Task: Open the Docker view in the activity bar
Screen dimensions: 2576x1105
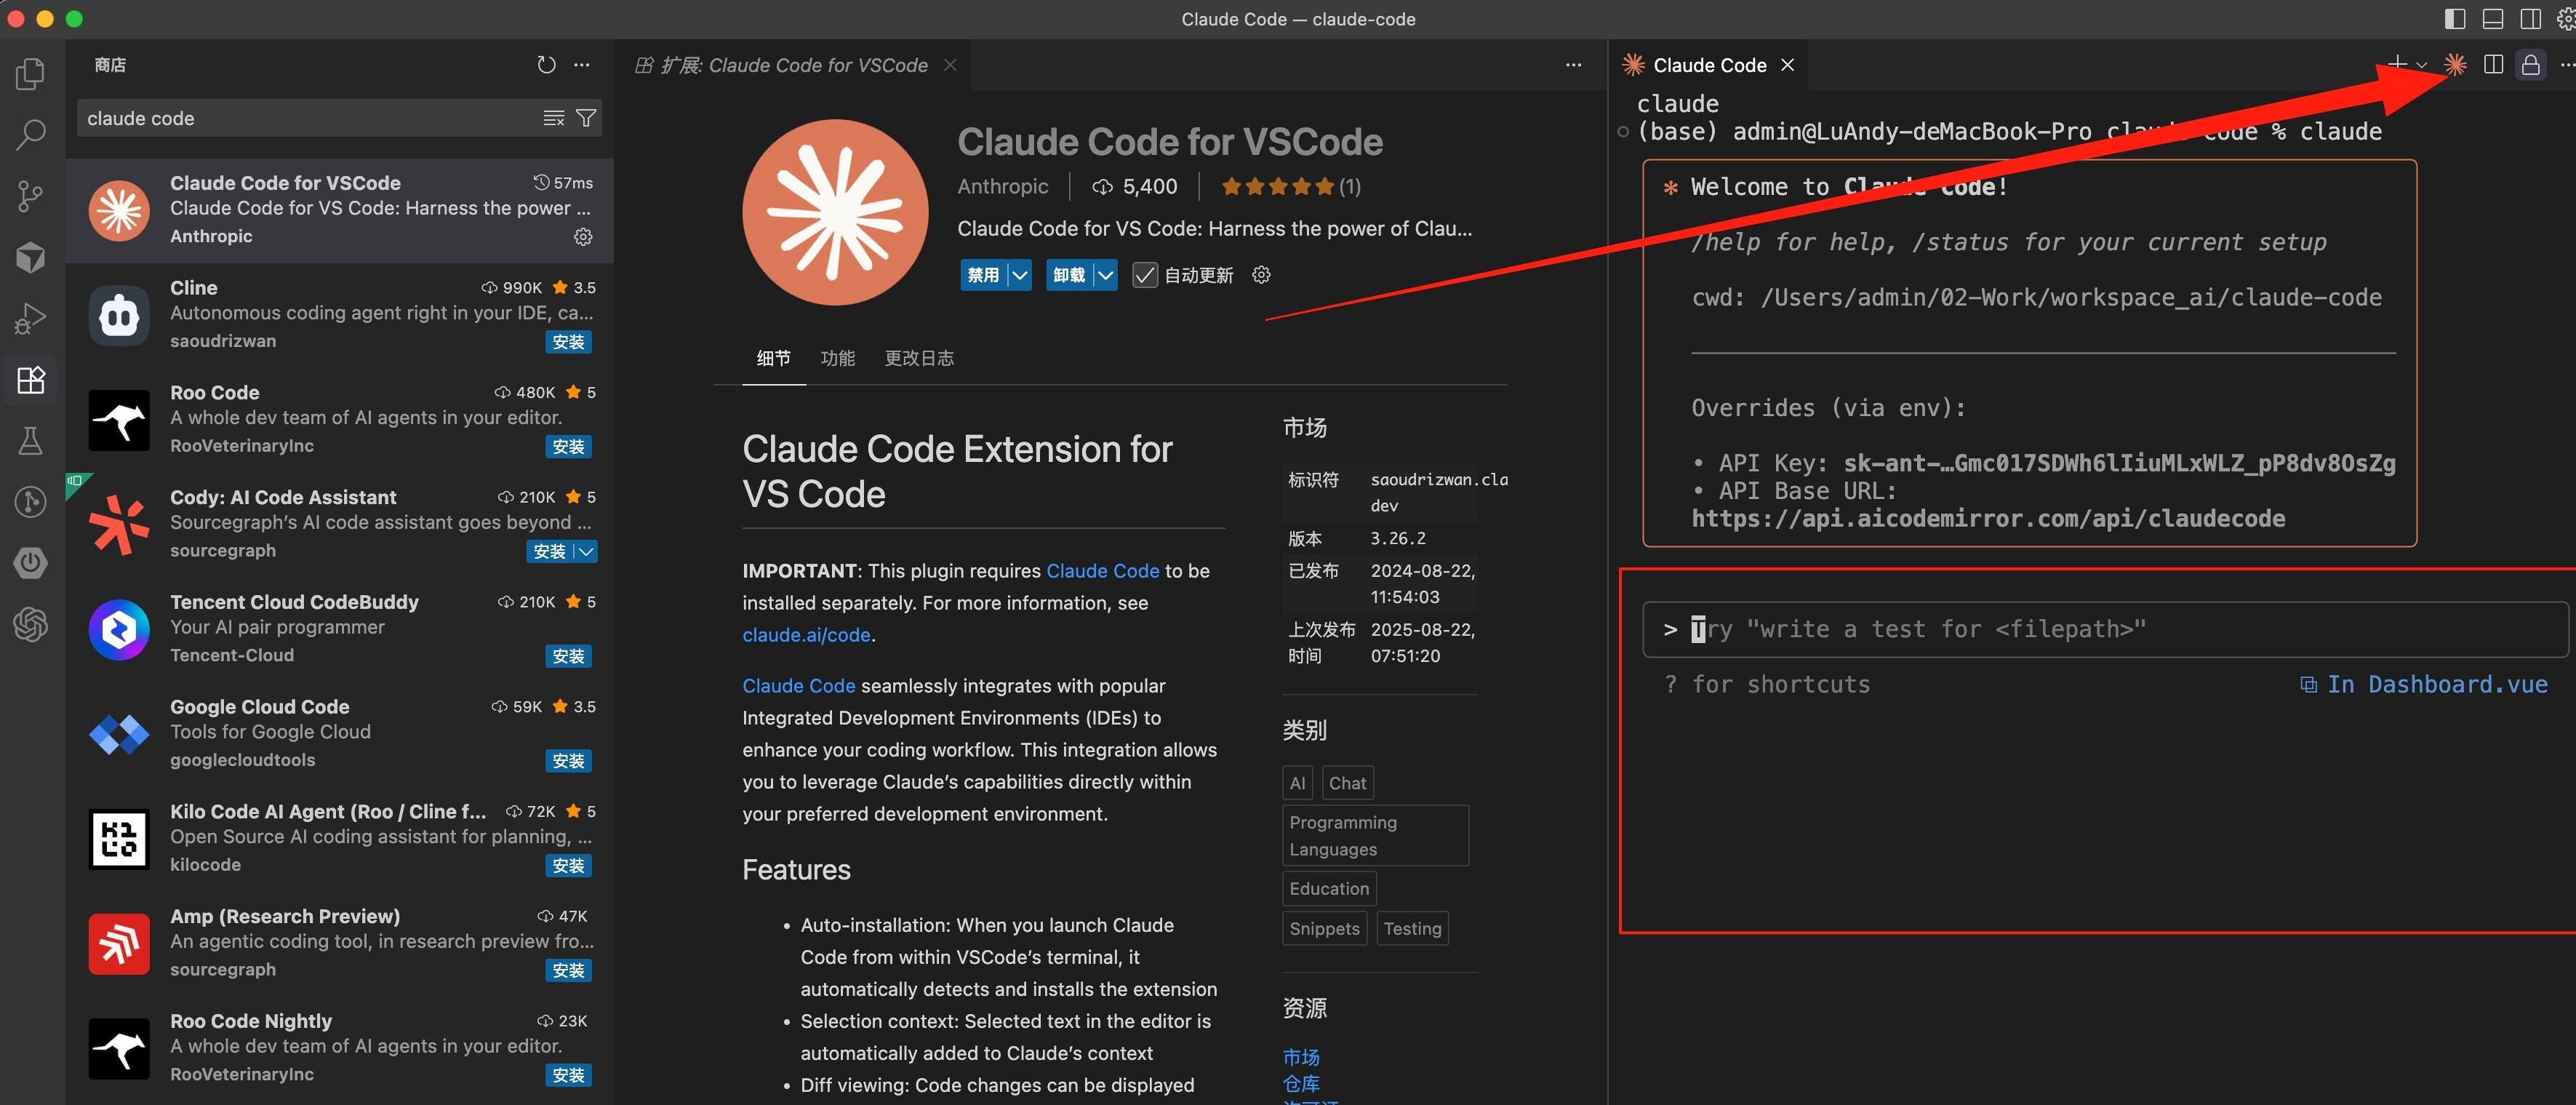Action: [x=30, y=257]
